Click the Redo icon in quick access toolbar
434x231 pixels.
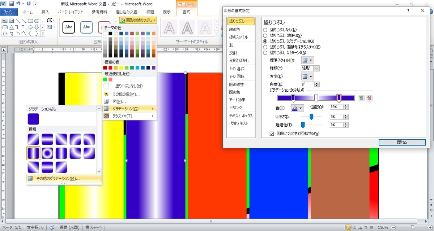29,4
